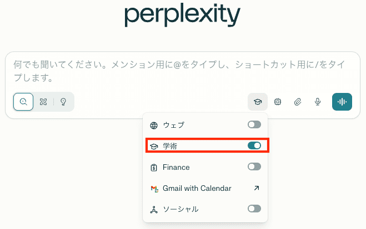
Task: Select the Labs lightbulb mode icon
Action: tap(63, 102)
